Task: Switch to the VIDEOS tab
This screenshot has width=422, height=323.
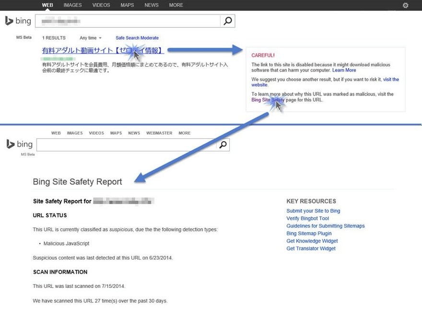Action: pos(101,5)
